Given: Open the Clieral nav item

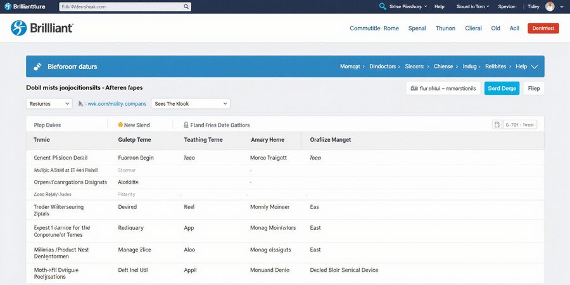Looking at the screenshot, I should point(473,28).
